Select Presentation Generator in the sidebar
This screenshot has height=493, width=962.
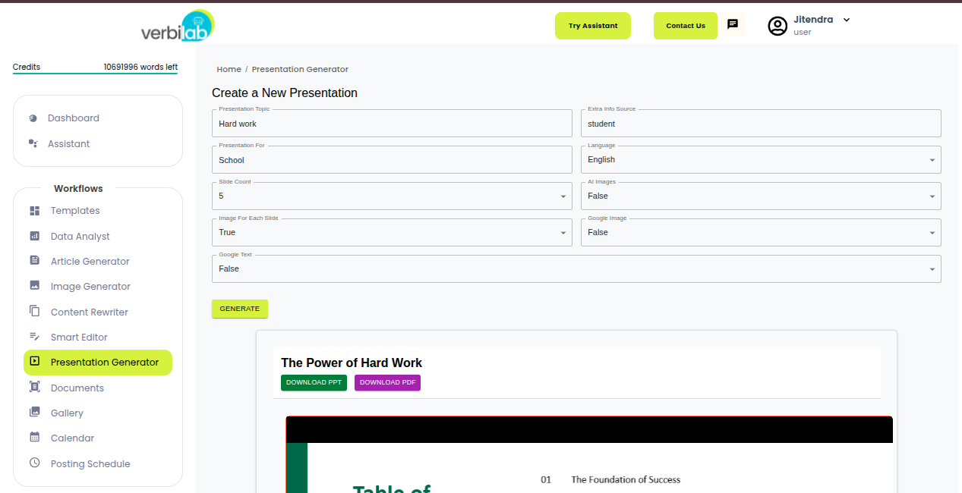[x=98, y=363]
